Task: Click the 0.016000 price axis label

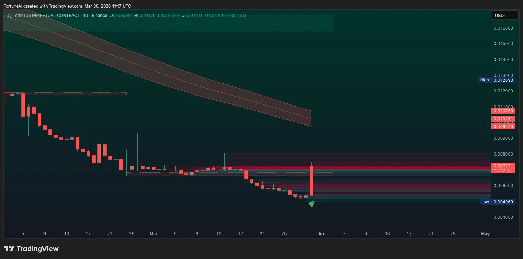Action: (503, 28)
